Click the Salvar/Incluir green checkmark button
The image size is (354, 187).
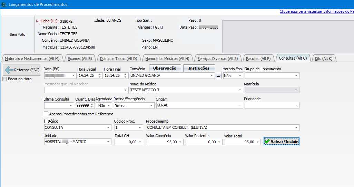tap(281, 142)
